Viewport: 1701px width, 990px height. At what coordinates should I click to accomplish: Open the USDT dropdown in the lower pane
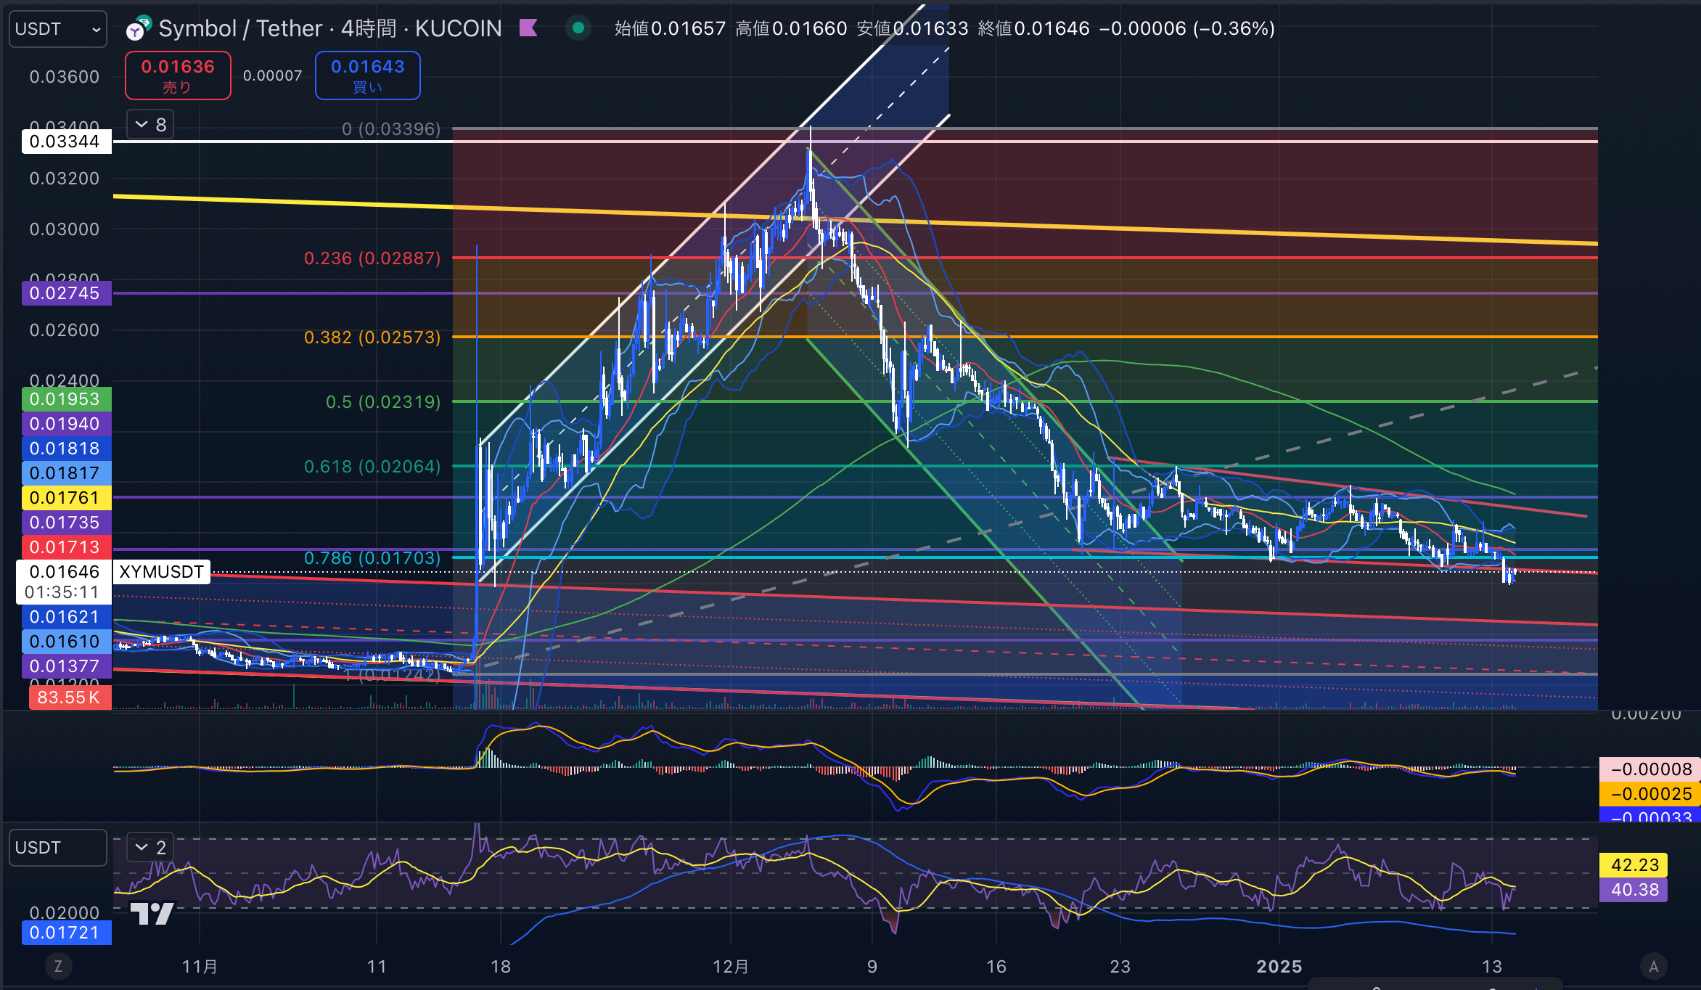click(57, 848)
